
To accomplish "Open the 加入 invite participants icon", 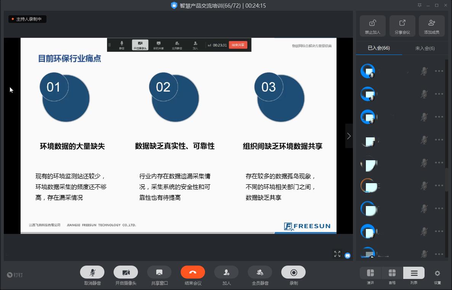I will (226, 272).
